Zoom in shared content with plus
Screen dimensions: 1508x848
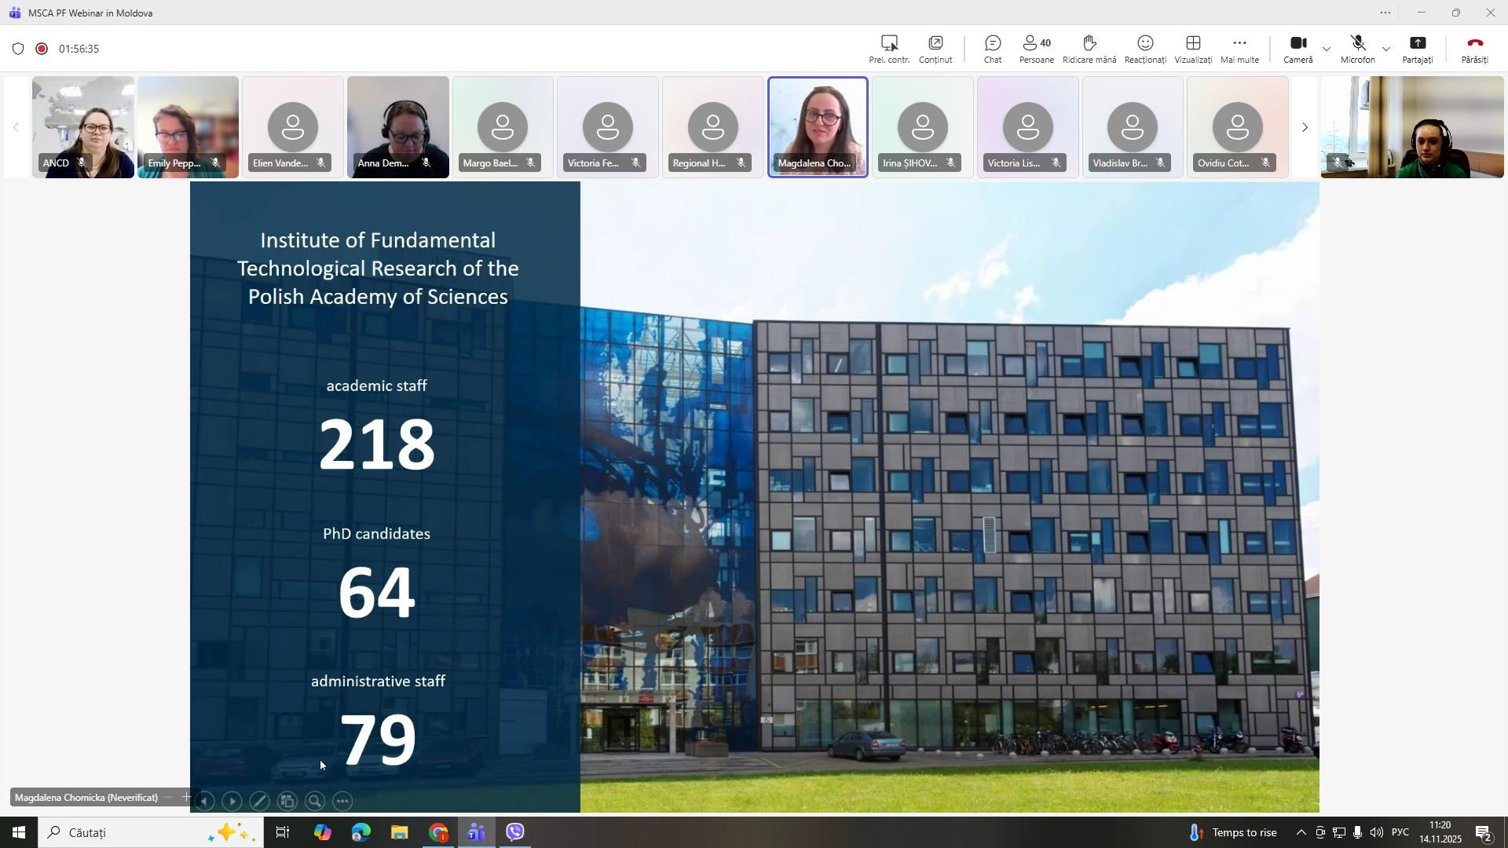click(186, 798)
